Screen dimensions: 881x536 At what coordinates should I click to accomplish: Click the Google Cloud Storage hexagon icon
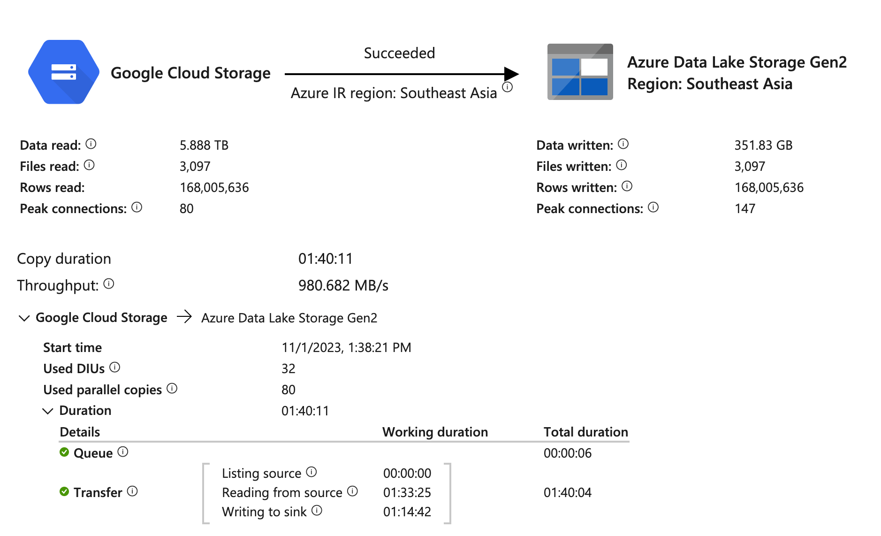tap(64, 72)
